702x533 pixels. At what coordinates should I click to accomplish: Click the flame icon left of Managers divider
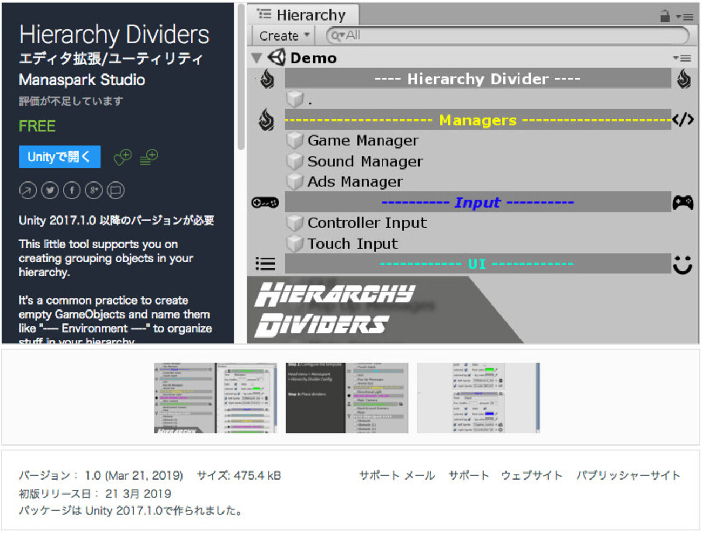click(x=266, y=120)
